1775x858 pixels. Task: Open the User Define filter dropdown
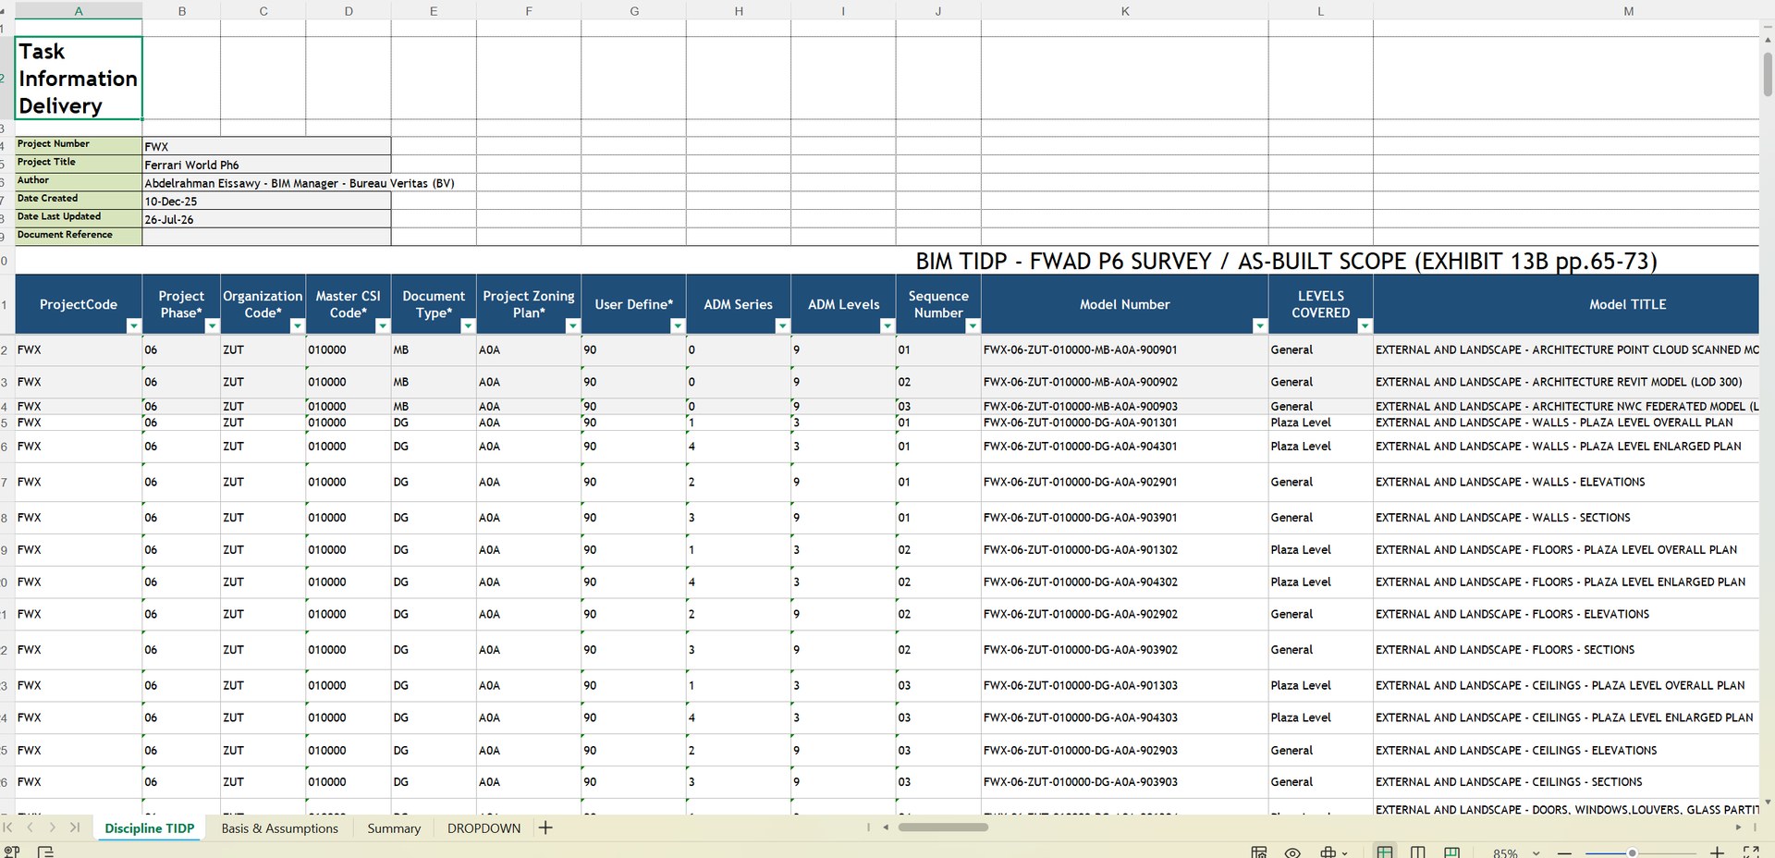(x=678, y=325)
